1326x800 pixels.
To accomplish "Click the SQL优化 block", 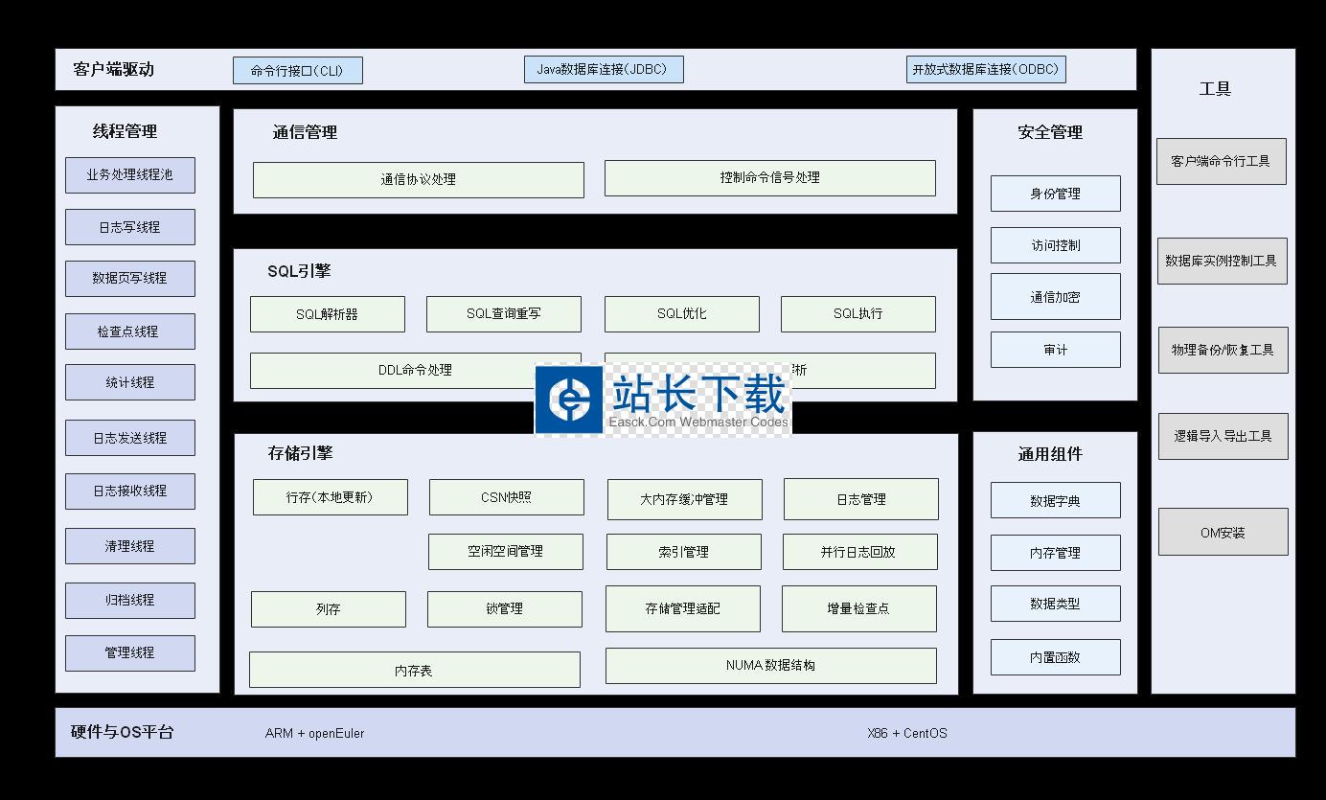I will coord(681,314).
